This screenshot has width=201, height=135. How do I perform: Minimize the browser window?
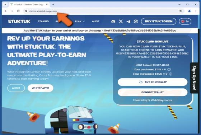(179, 4)
